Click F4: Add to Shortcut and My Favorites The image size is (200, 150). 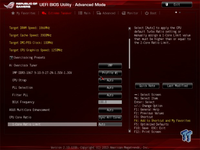coord(162,121)
